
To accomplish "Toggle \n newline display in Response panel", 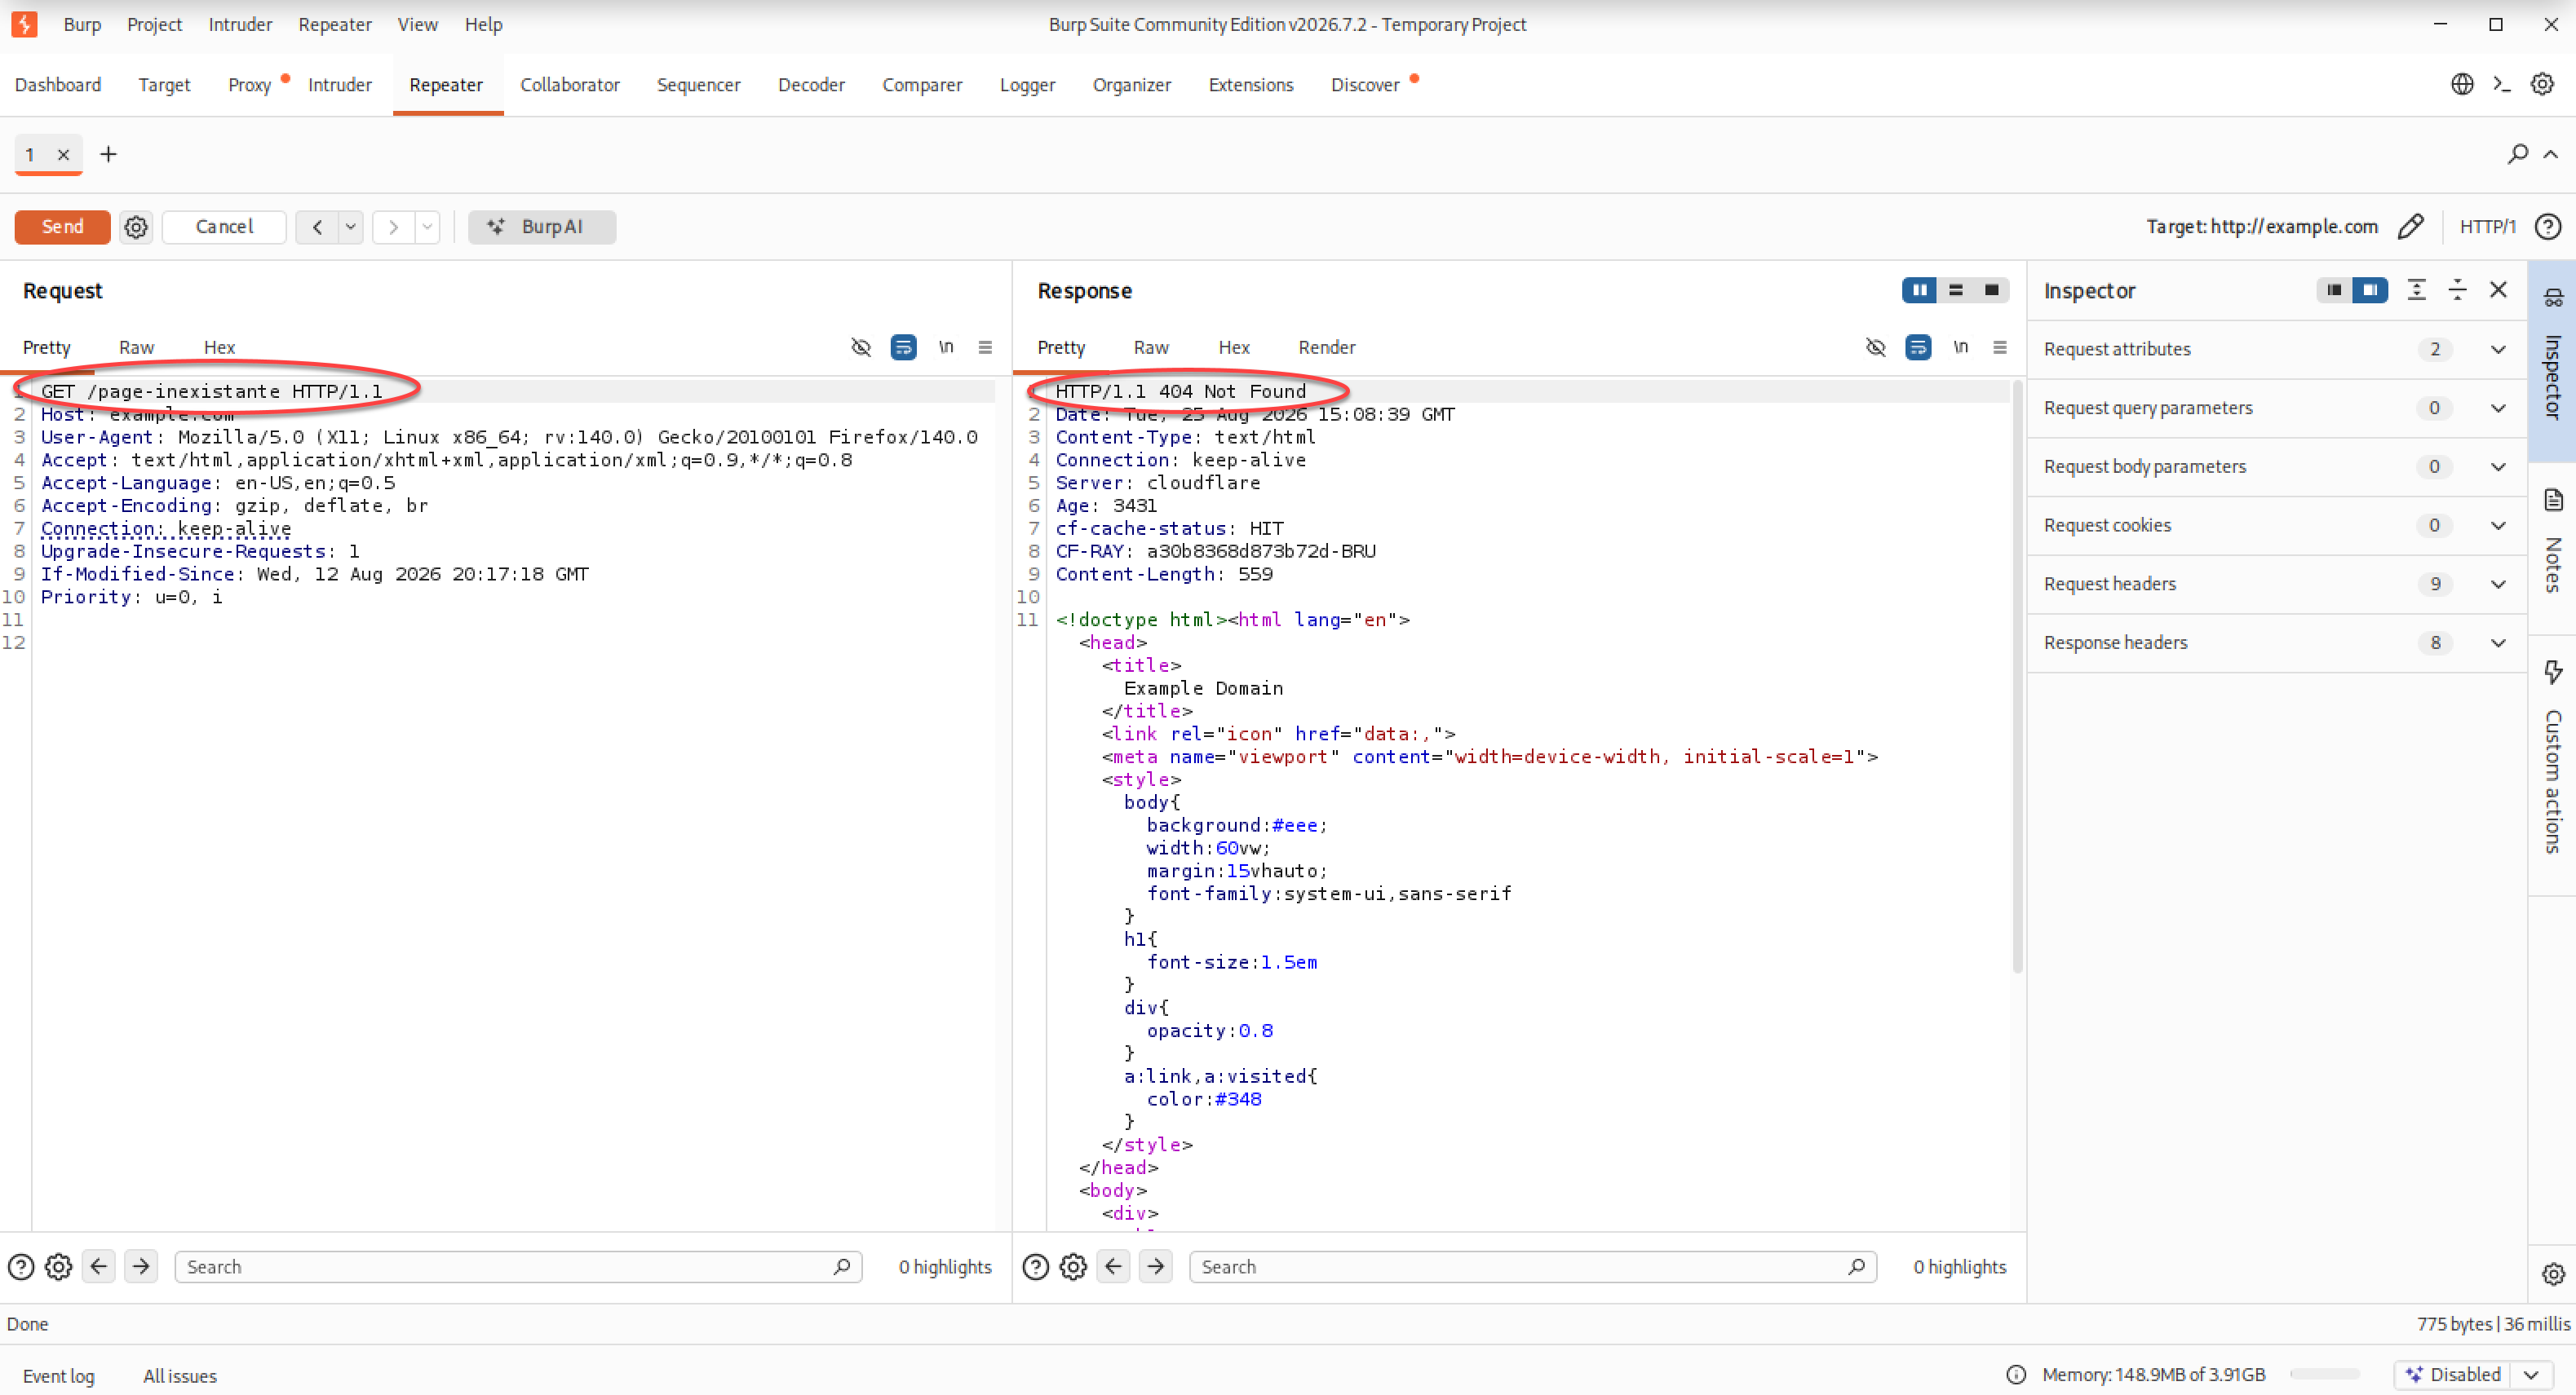I will pos(1960,347).
